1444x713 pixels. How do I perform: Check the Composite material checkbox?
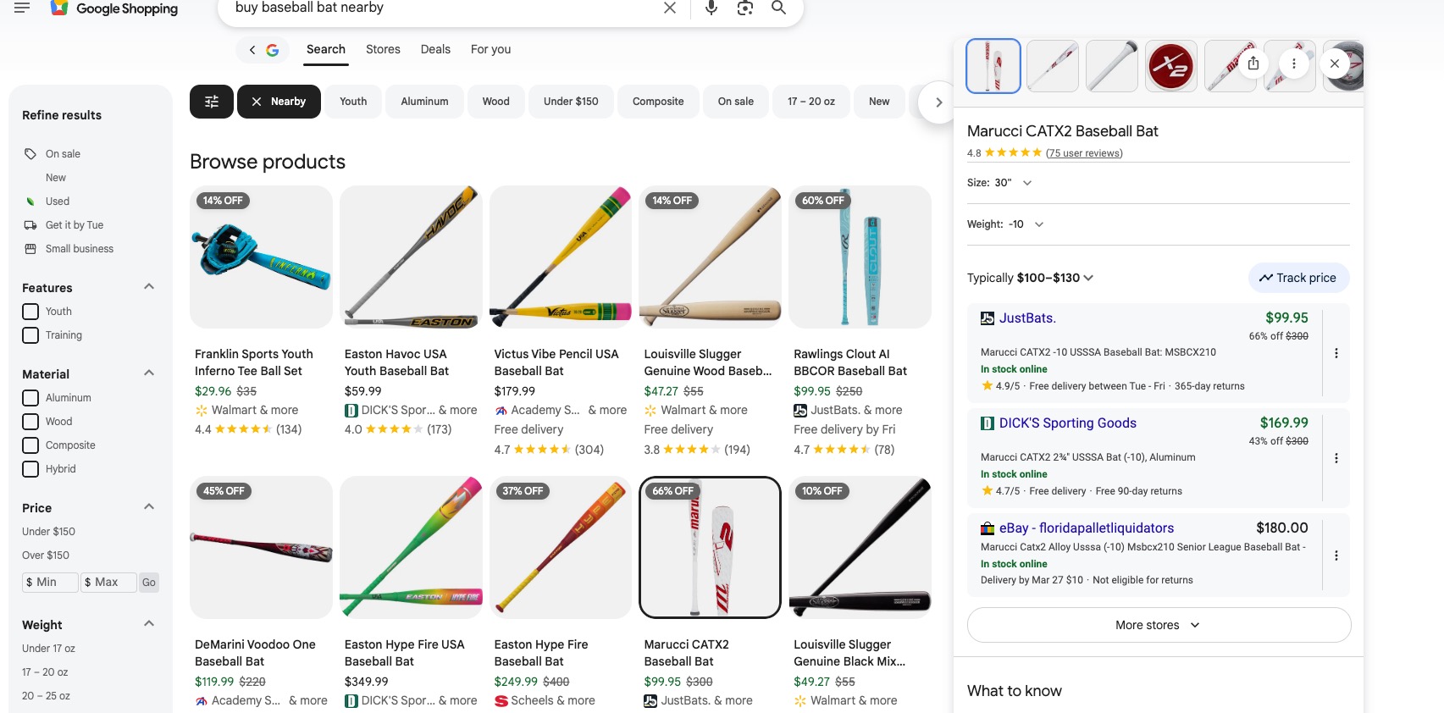[30, 445]
